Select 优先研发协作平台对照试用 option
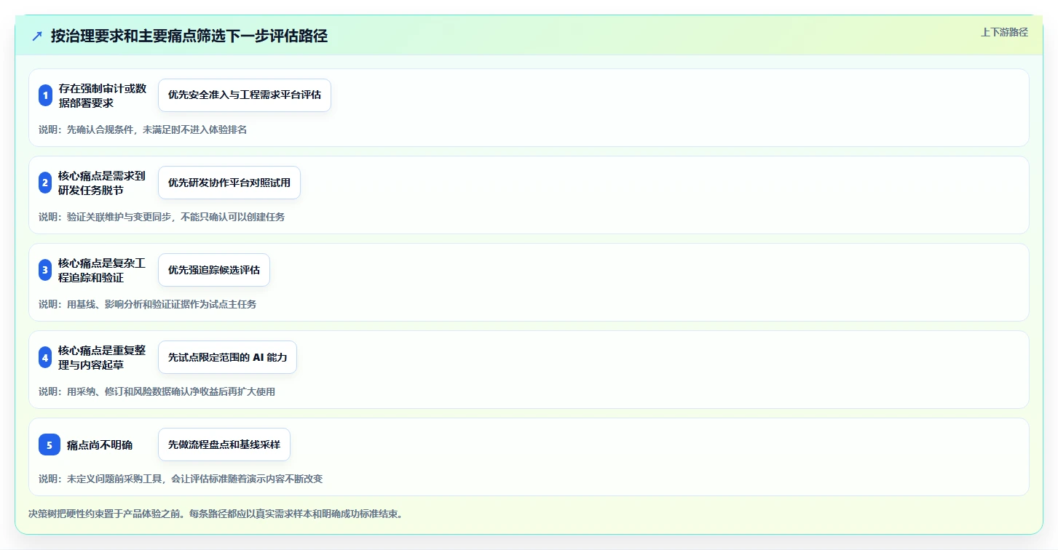This screenshot has width=1058, height=550. [x=229, y=183]
